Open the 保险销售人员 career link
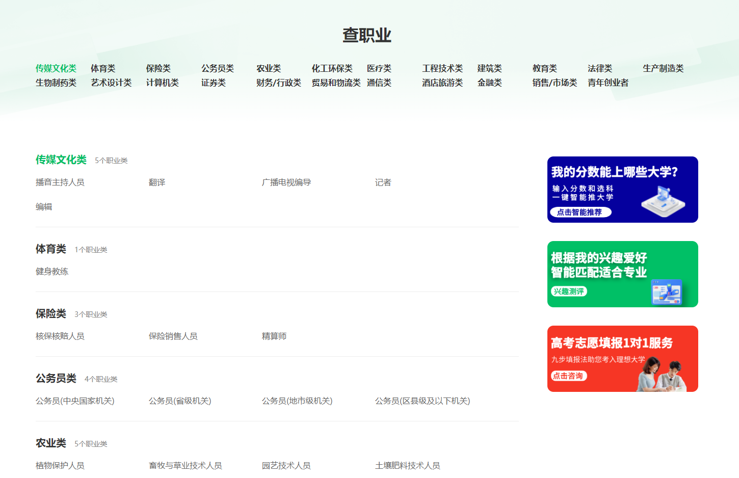739x478 pixels. pyautogui.click(x=173, y=336)
